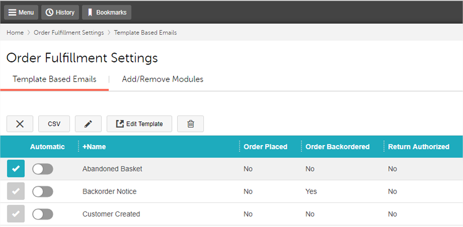This screenshot has height=227, width=463.
Task: Go to Home breadcrumb
Action: pyautogui.click(x=15, y=33)
